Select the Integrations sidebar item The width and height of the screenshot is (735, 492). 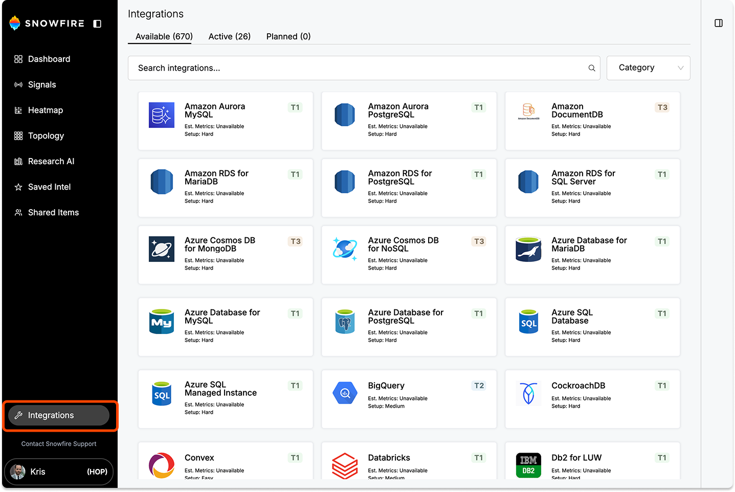[x=59, y=415]
